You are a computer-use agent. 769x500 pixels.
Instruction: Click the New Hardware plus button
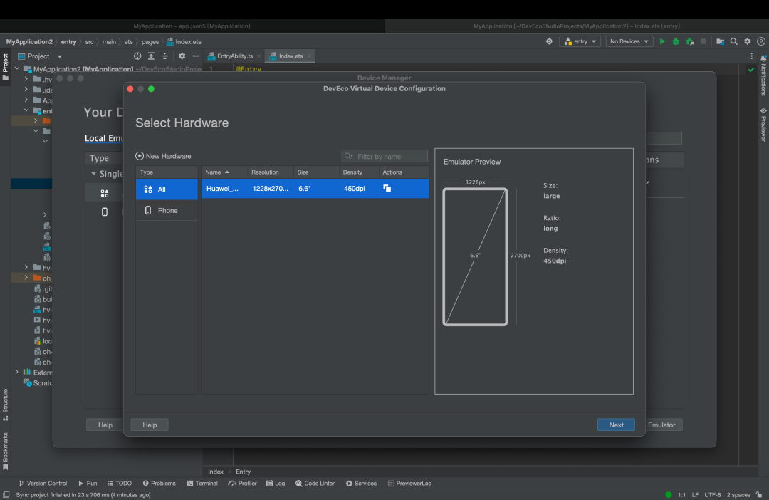pos(164,156)
